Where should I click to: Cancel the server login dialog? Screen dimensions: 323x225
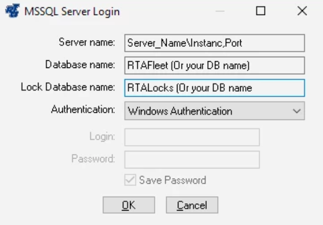click(192, 205)
